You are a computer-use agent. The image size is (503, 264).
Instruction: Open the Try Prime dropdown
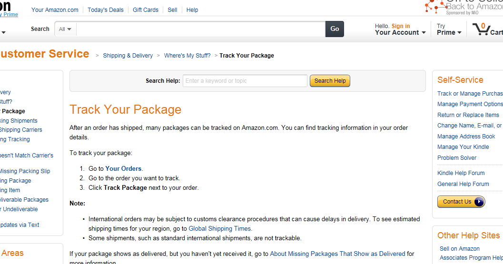(x=449, y=29)
